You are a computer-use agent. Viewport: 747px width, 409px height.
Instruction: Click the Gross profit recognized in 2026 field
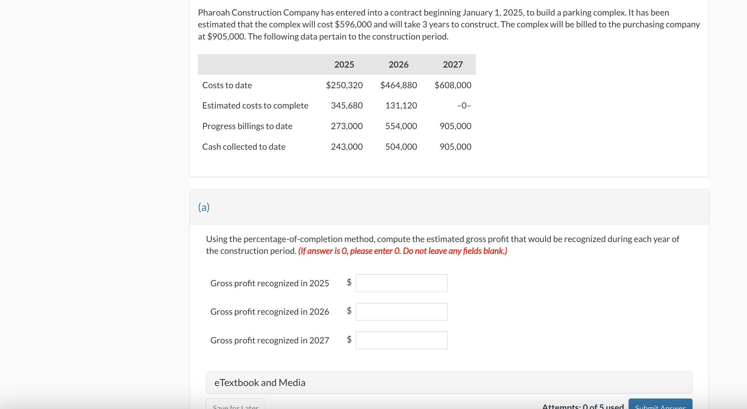401,311
